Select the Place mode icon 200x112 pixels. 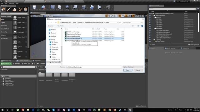[3, 10]
